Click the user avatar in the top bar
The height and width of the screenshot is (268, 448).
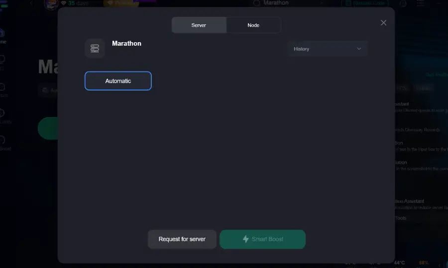[50, 4]
